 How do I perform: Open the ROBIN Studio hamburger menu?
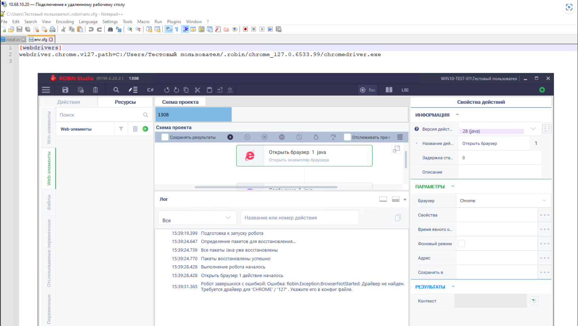[46, 90]
